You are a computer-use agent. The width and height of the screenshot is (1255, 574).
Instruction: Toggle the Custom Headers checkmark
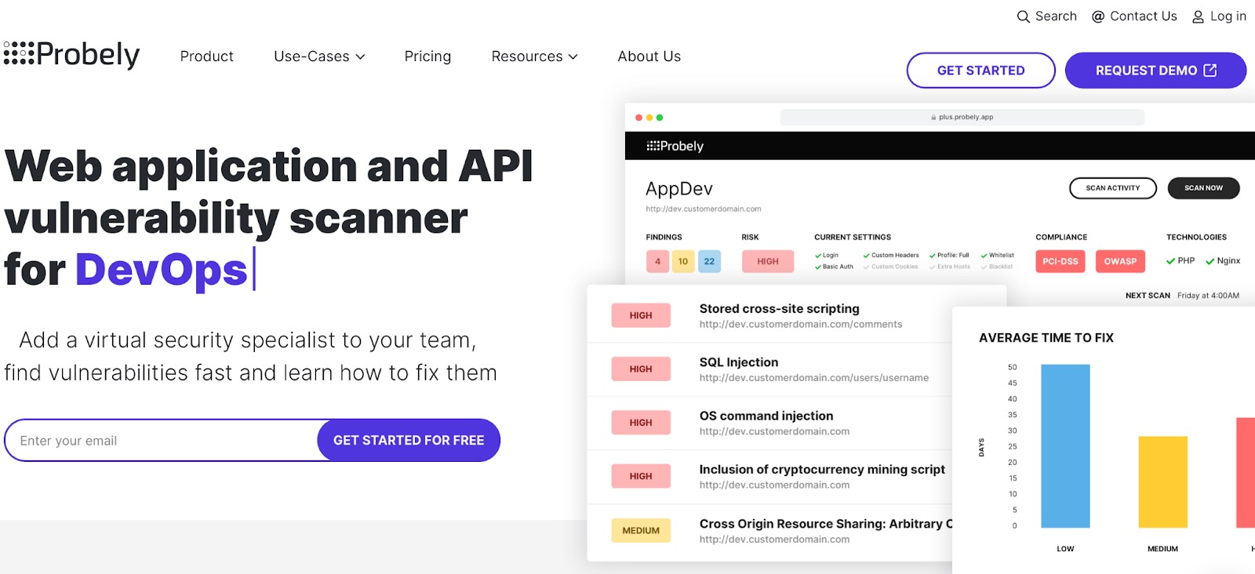(x=867, y=256)
